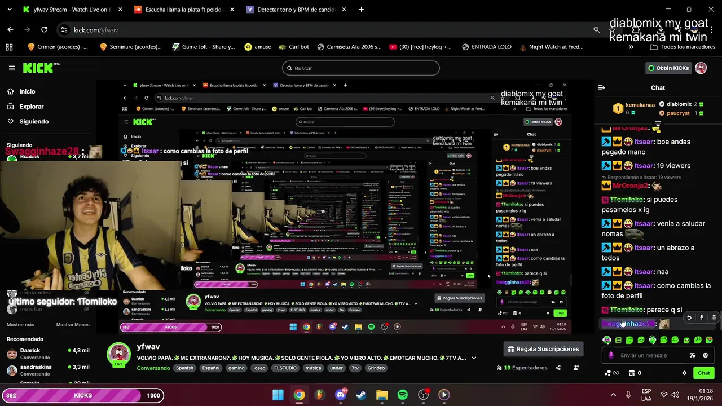Switch to the Detectar tono y BPM tab
Viewport: 722px width, 406px height.
tap(296, 10)
